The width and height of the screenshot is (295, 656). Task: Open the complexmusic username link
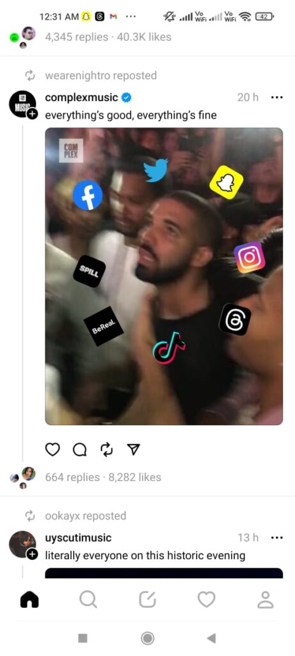[81, 97]
